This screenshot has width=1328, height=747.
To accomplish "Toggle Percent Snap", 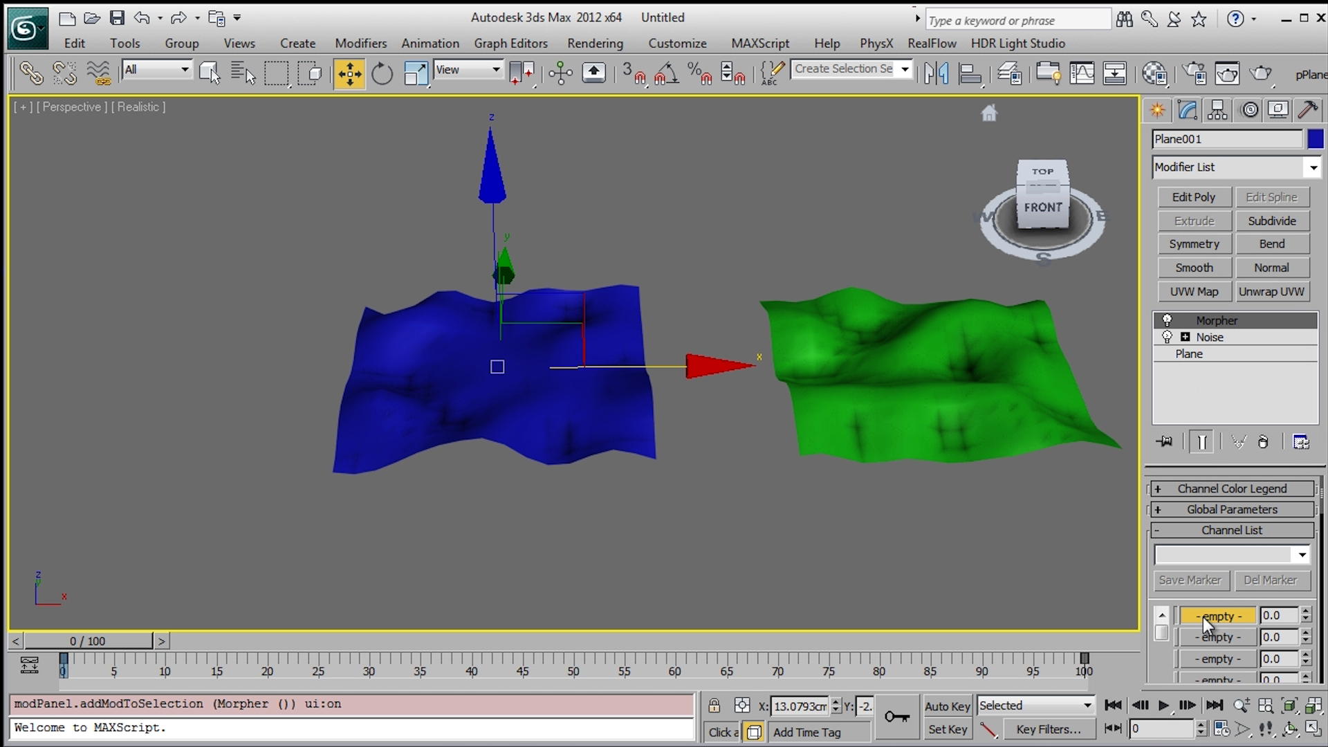I will click(x=700, y=73).
